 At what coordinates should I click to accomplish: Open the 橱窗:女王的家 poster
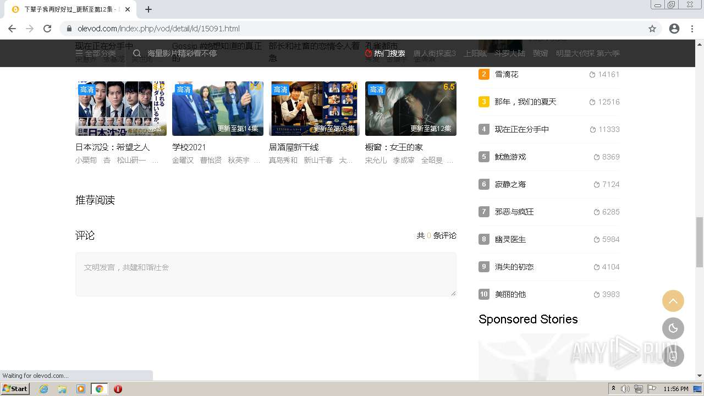411,108
